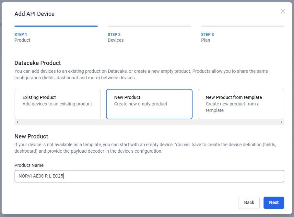Click the Datacake Product section heading
Screen dimensions: 294x217
click(x=38, y=63)
